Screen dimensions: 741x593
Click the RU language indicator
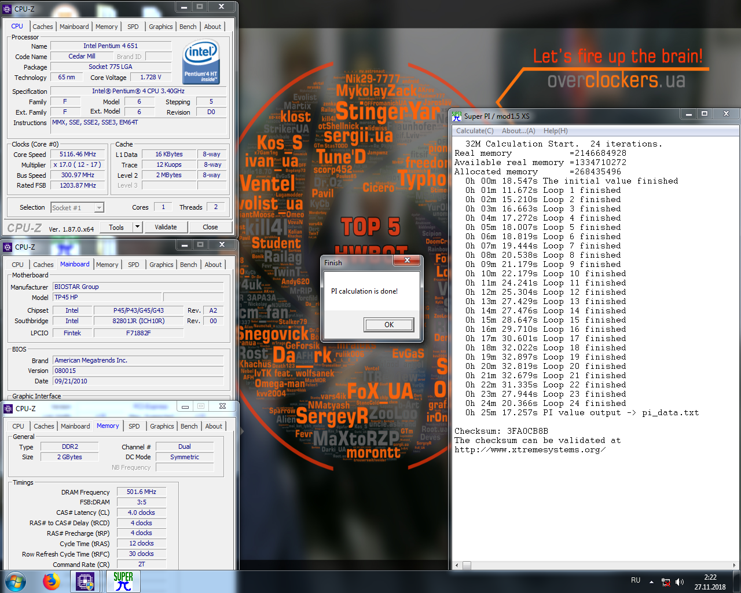pos(636,580)
